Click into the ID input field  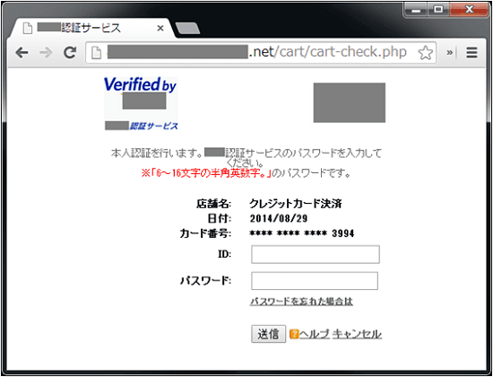coord(316,254)
